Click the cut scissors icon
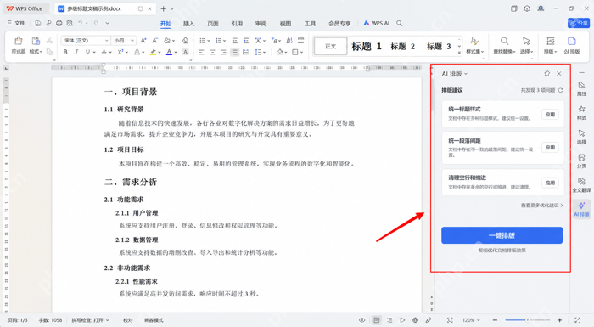Screen dimensions: 594x327 tap(49, 40)
